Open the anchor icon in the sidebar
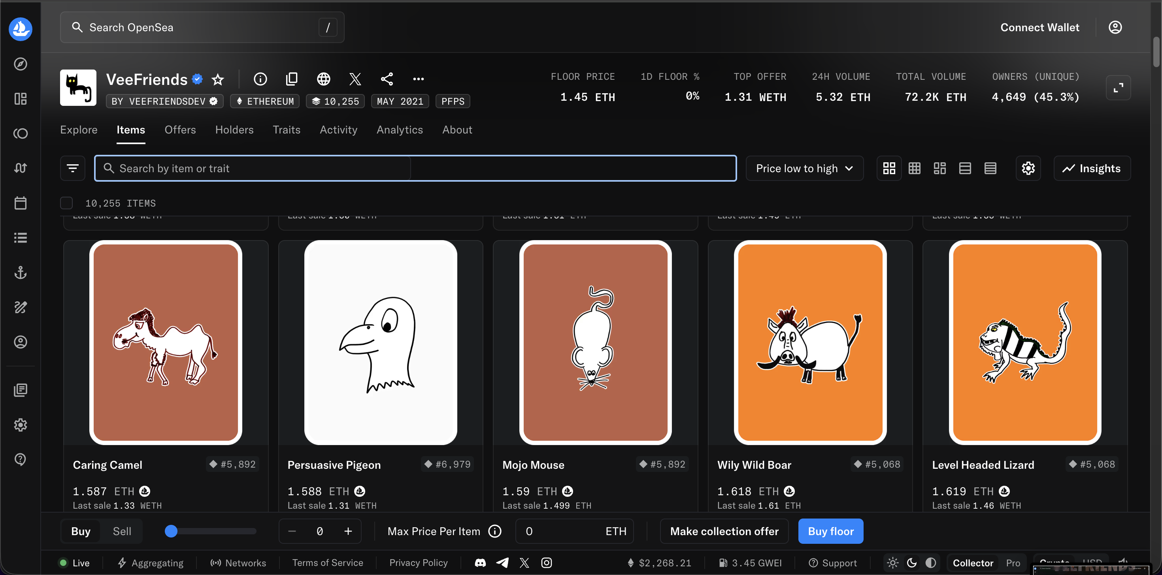 (20, 272)
